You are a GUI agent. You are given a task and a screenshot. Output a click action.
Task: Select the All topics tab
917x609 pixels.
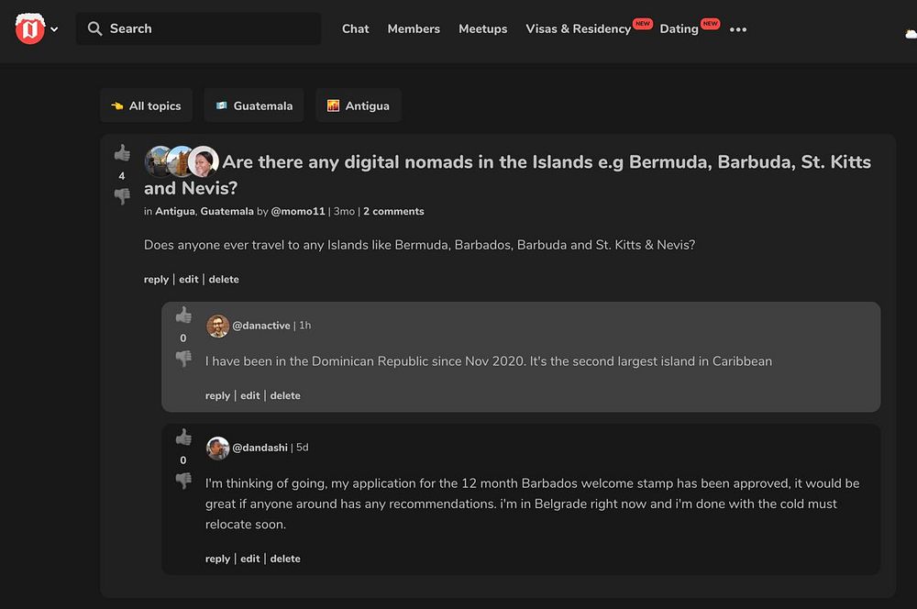tap(146, 105)
